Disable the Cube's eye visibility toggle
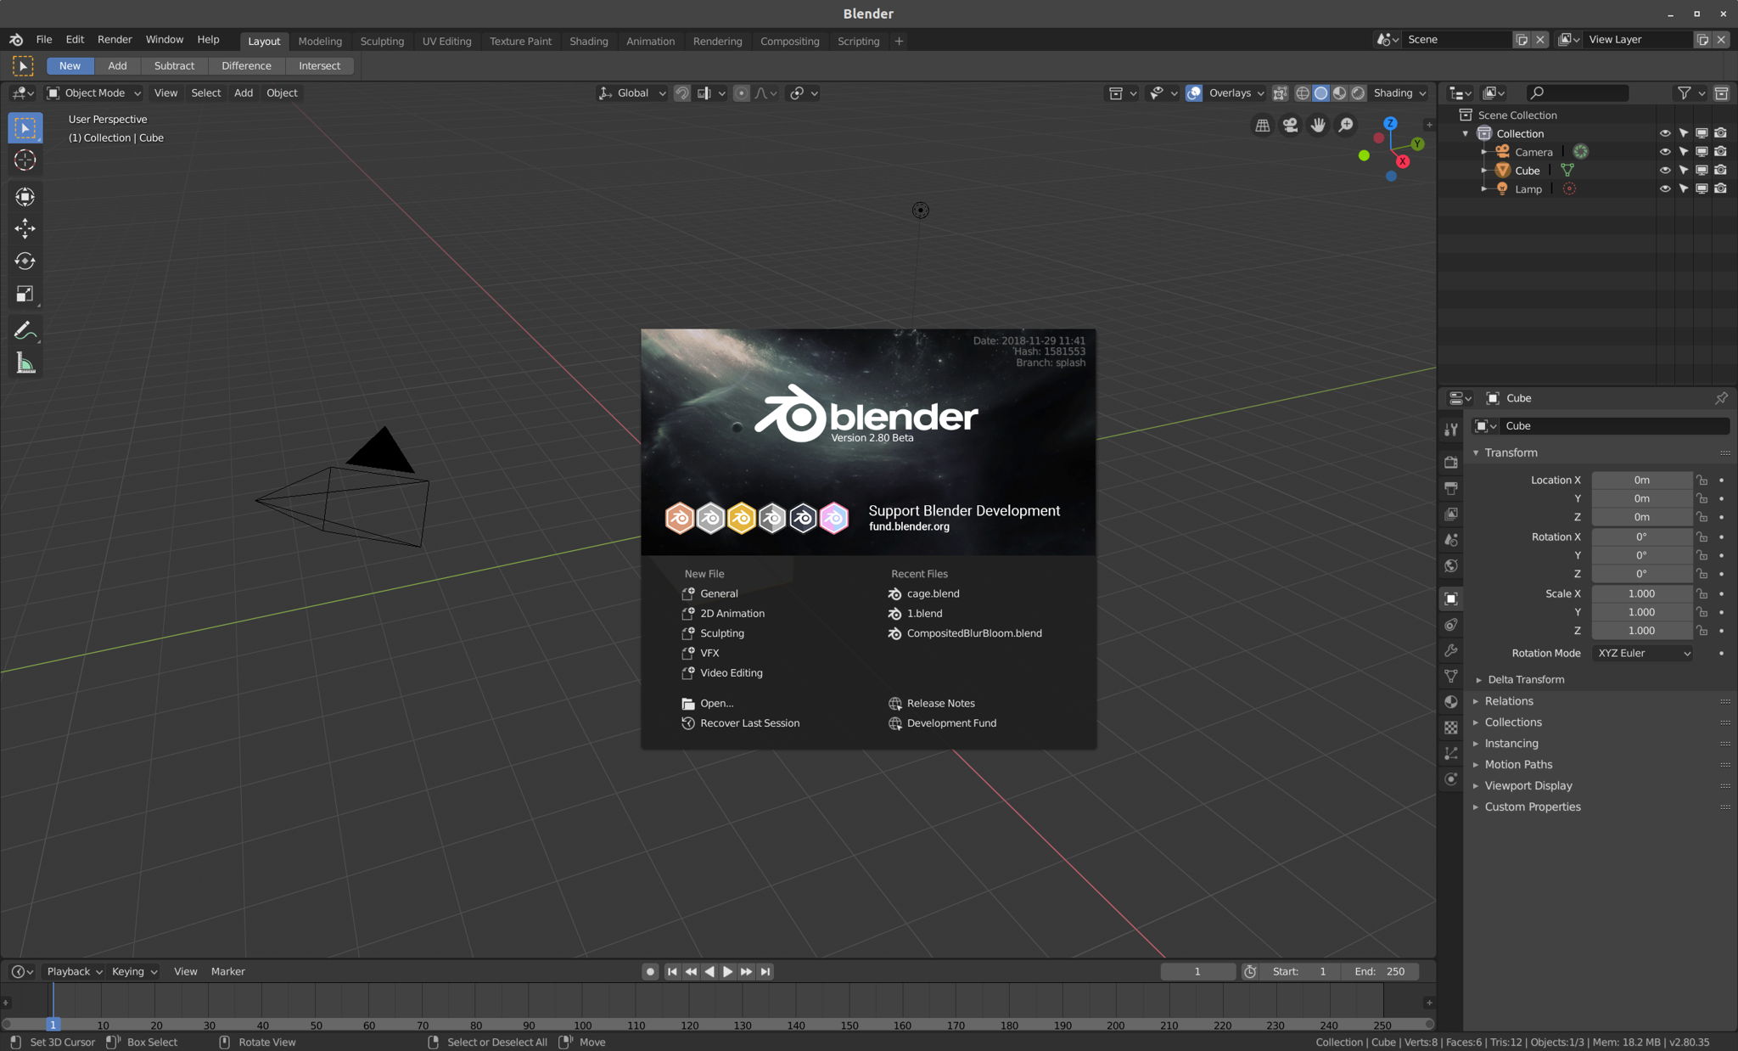The width and height of the screenshot is (1738, 1051). click(1665, 170)
